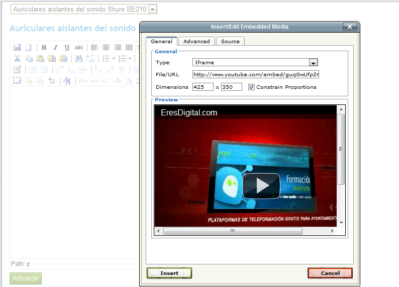The image size is (399, 287).
Task: Click Paste from Word icon
Action: [63, 59]
